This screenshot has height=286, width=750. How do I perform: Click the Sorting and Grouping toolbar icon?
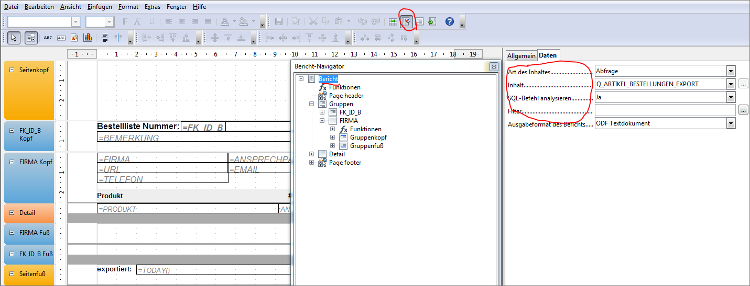tap(419, 21)
